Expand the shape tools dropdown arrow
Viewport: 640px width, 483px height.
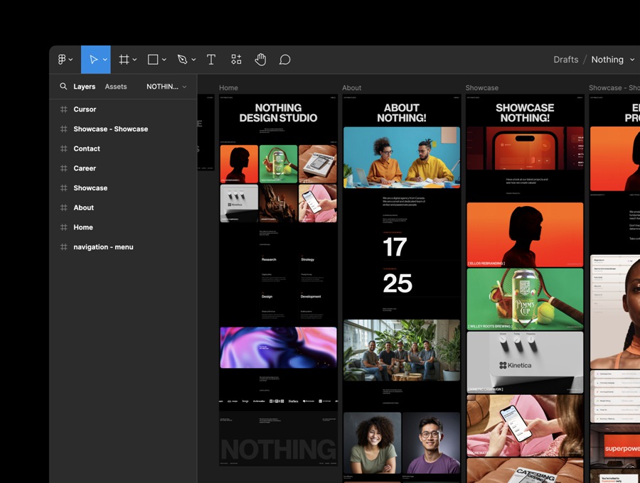point(164,60)
